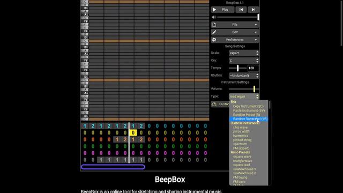Open the Key dropdown set to C

pos(244,61)
